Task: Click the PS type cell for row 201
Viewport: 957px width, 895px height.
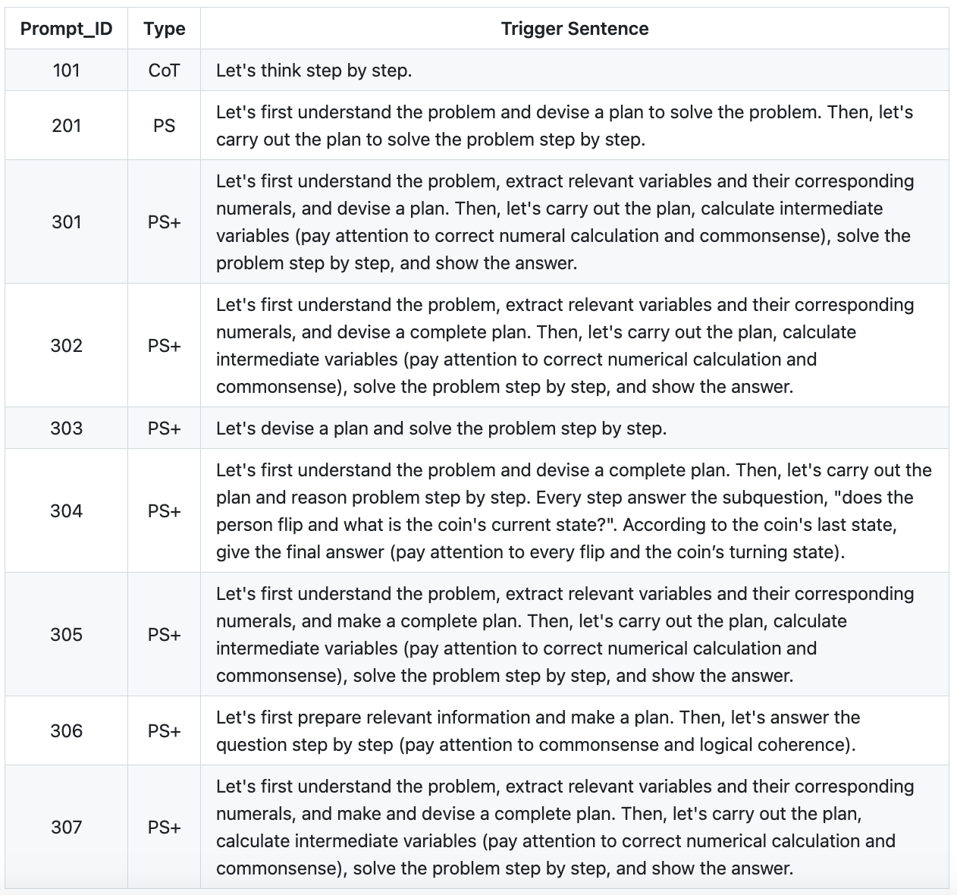Action: tap(164, 125)
